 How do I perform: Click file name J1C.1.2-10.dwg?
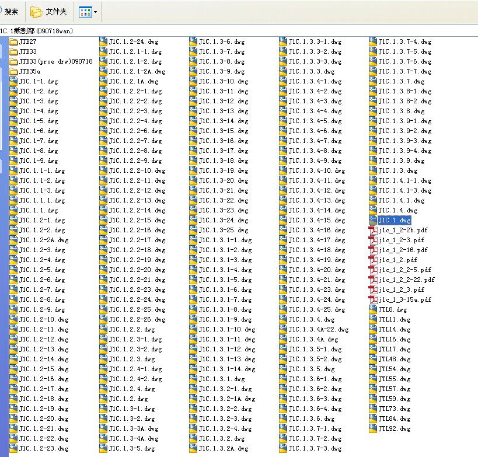click(x=44, y=319)
